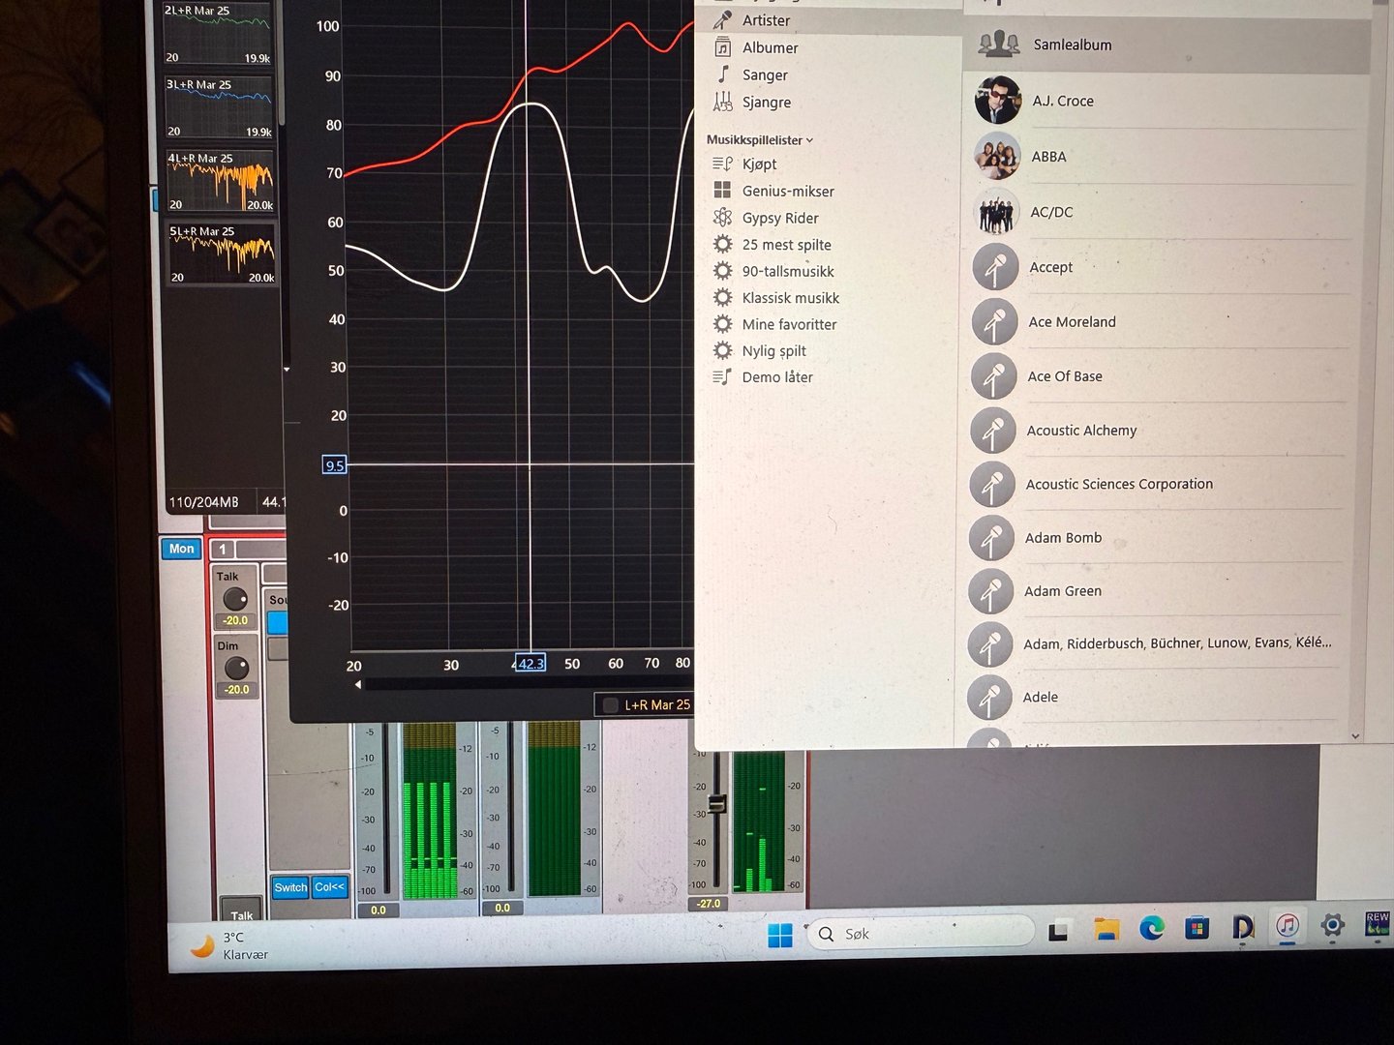
Task: Select the 4 L+R Mar 25 measurement thumbnail
Action: point(221,181)
